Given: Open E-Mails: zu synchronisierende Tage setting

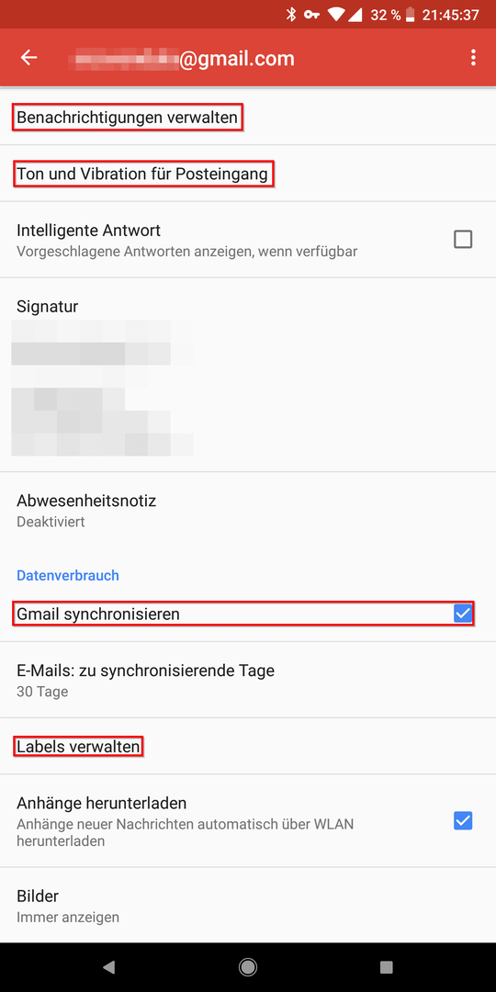Looking at the screenshot, I should pyautogui.click(x=248, y=680).
